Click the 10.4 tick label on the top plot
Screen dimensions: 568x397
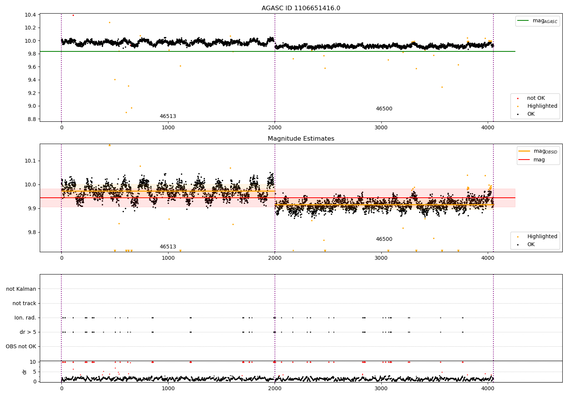tap(30, 15)
